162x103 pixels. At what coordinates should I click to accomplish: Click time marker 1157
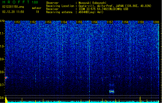(110, 22)
